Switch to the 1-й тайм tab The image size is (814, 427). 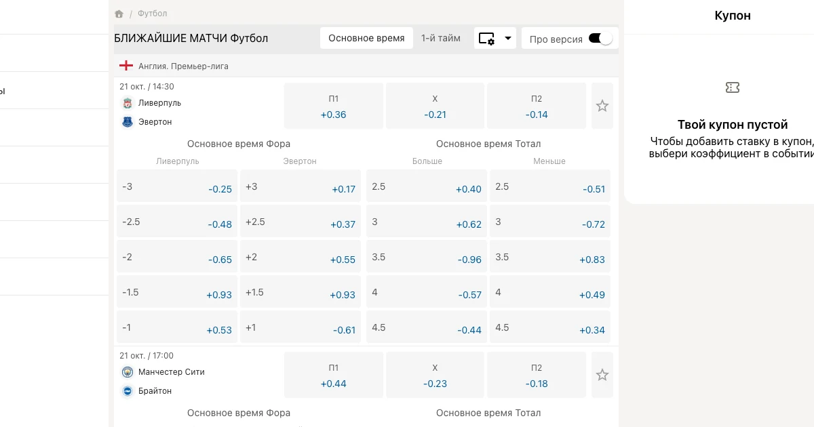pos(441,38)
